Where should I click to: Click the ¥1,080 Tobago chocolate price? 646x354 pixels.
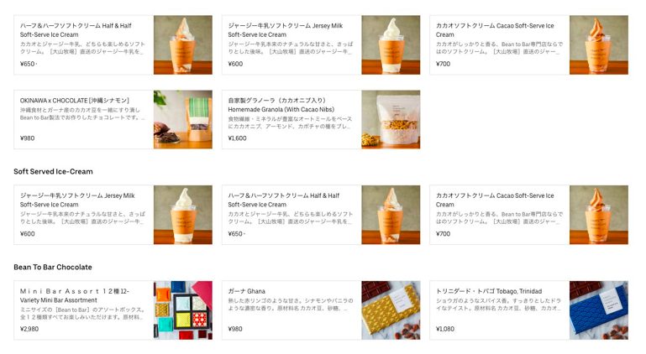(445, 329)
